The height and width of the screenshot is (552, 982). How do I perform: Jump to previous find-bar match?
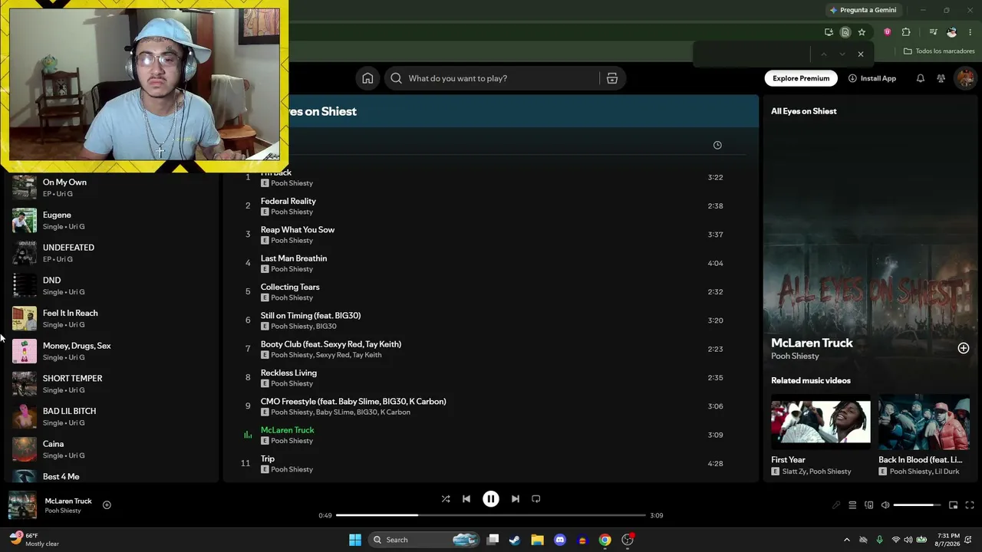click(x=823, y=54)
